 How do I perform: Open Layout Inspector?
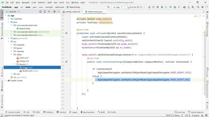click(196, 112)
